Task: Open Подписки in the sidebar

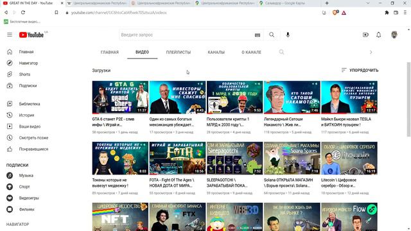Action: pyautogui.click(x=28, y=85)
